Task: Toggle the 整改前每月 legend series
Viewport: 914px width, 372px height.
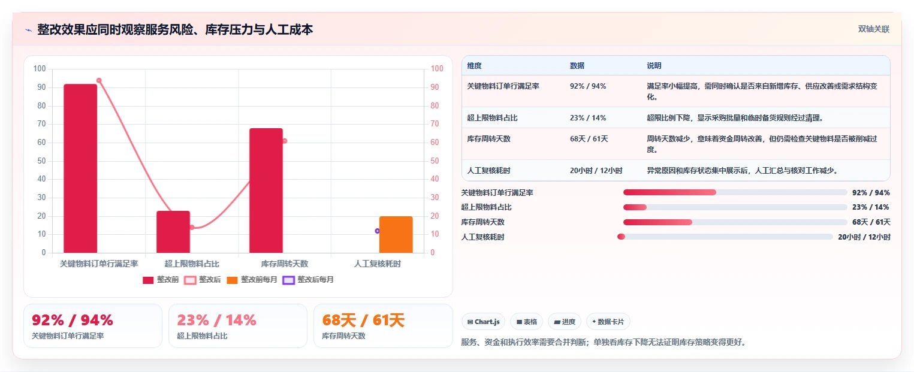Action: [252, 280]
